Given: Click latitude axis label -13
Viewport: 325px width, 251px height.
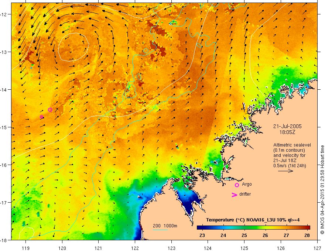Looking at the screenshot, I should tap(4, 52).
